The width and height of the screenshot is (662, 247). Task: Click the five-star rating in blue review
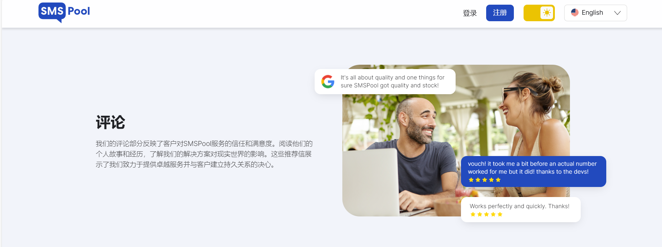coord(484,180)
